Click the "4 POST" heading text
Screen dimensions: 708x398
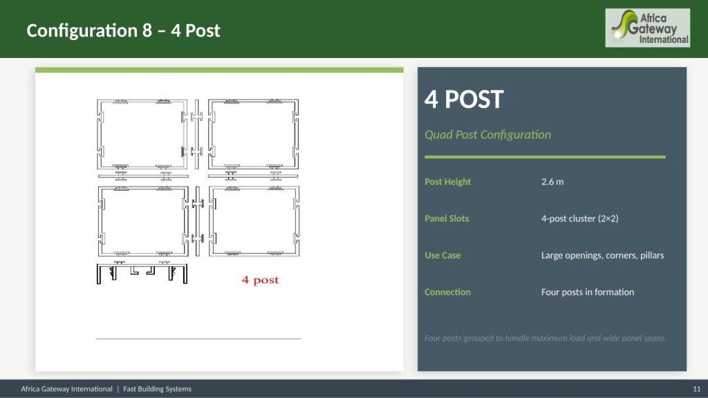[x=464, y=99]
